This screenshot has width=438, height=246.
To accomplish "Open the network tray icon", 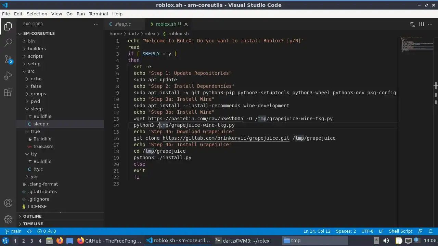I will pyautogui.click(x=409, y=241).
